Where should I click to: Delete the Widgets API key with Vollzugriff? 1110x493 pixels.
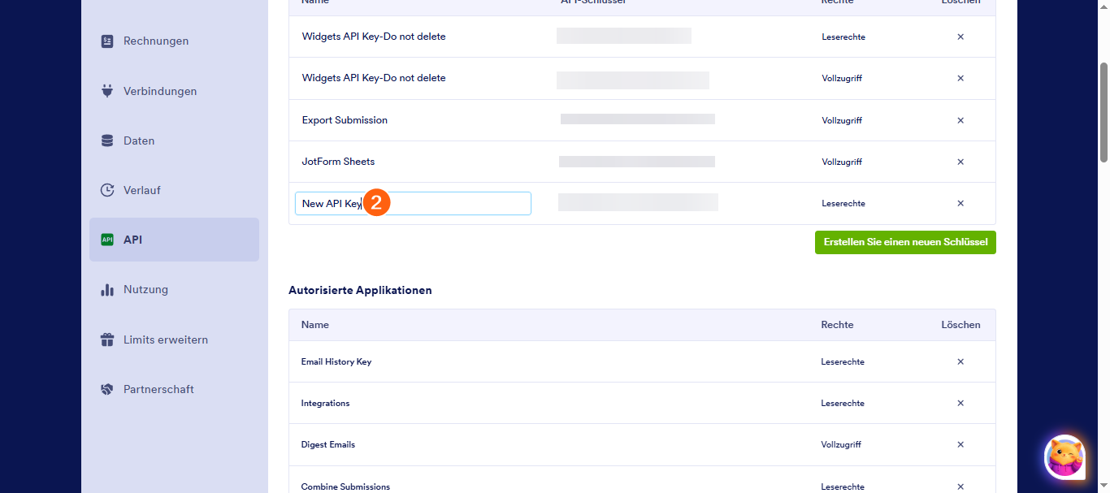(960, 78)
